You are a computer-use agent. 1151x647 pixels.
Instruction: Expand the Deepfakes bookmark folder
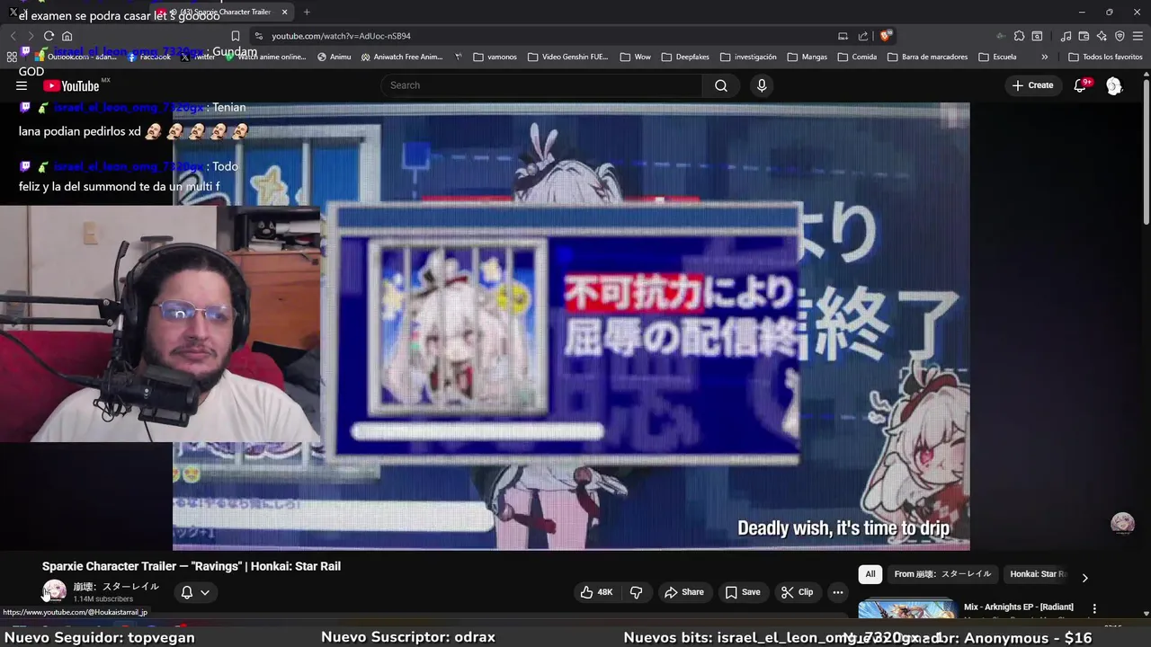[x=685, y=57]
